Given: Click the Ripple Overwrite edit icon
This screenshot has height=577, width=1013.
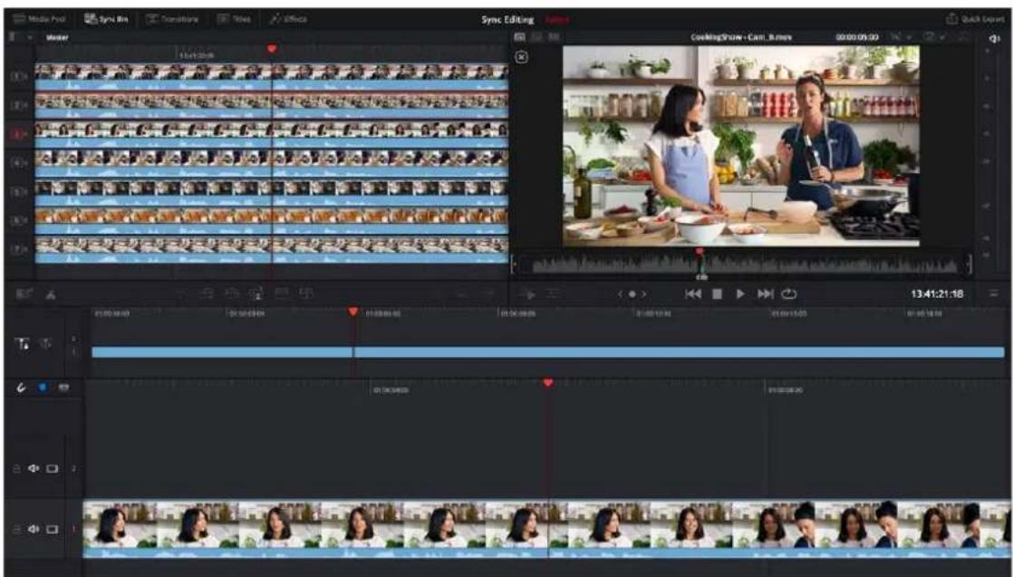Looking at the screenshot, I should point(231,293).
